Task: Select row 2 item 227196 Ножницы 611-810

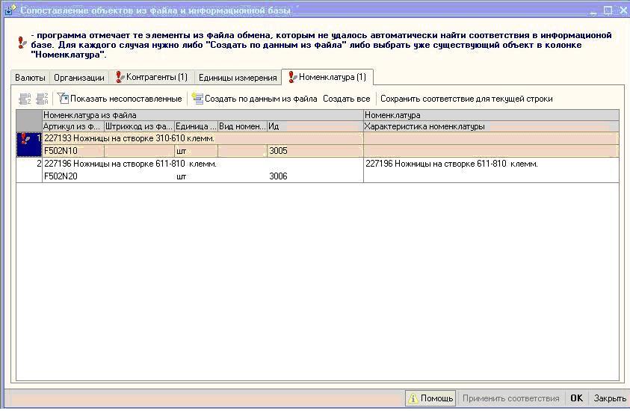Action: (x=130, y=164)
